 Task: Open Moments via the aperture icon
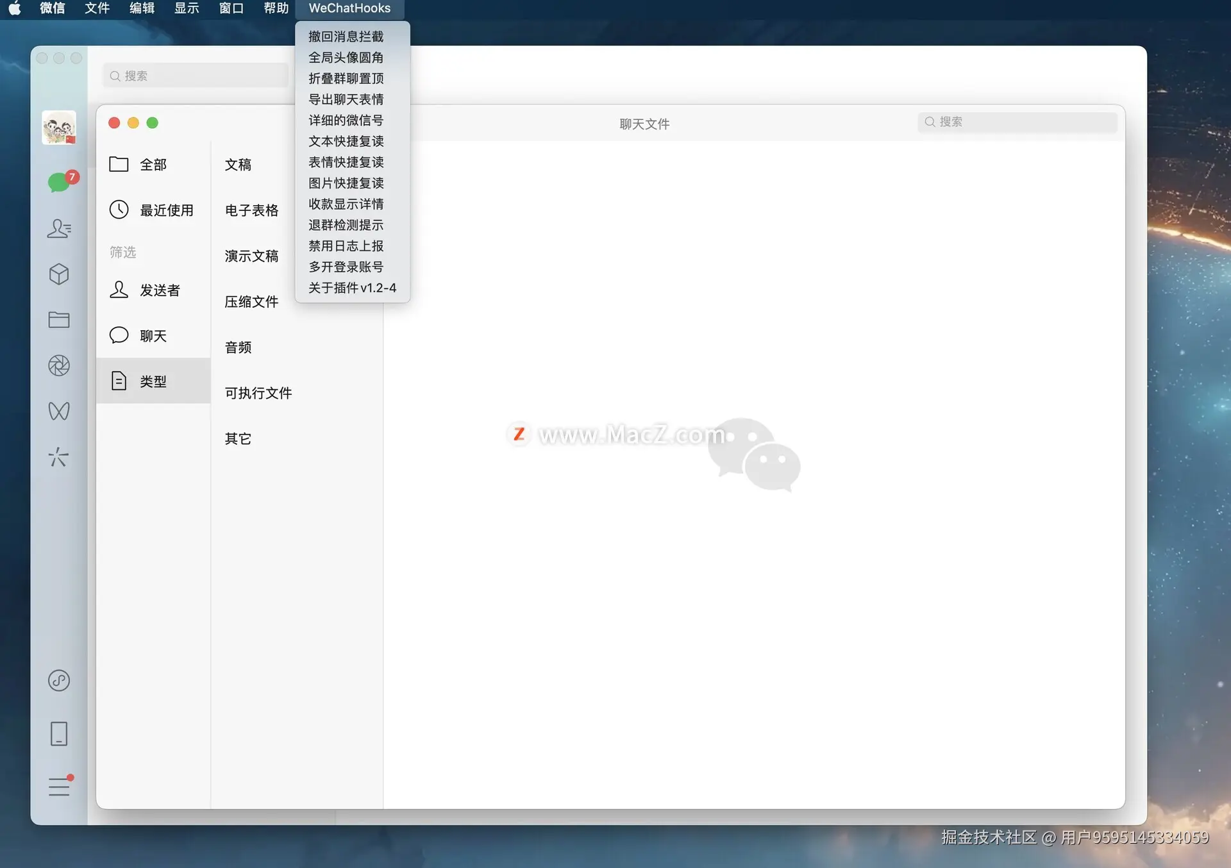coord(59,365)
